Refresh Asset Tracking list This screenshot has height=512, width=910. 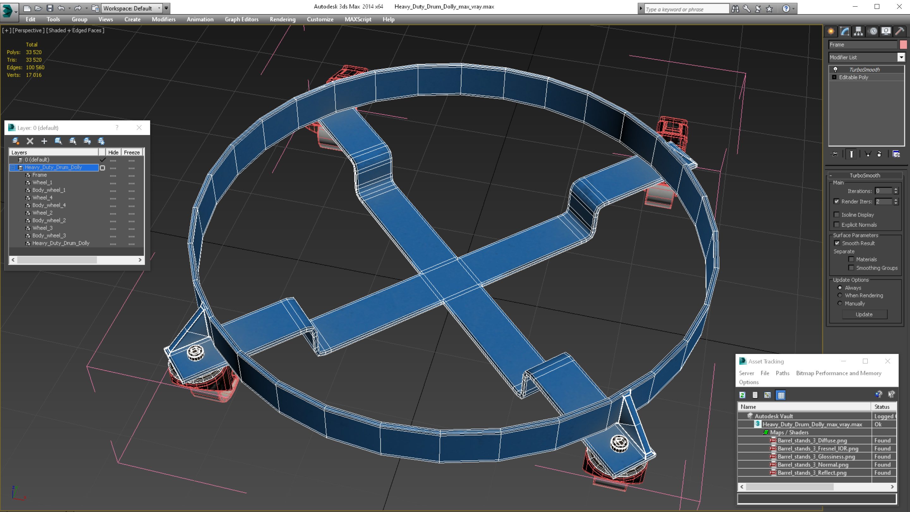[x=742, y=395]
